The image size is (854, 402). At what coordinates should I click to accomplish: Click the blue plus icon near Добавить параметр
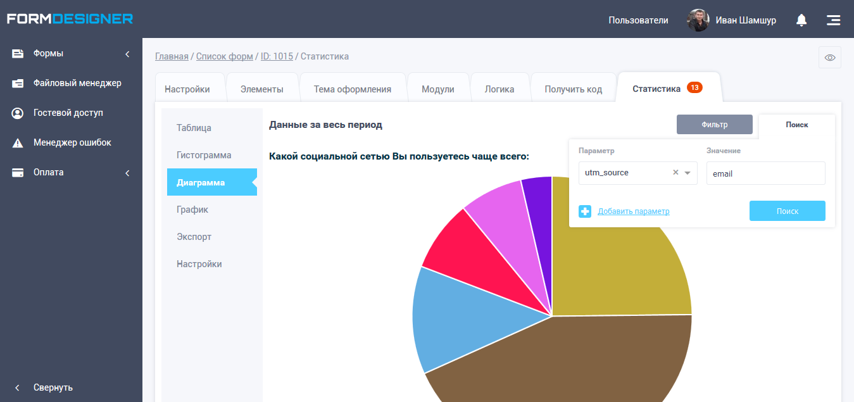coord(584,211)
